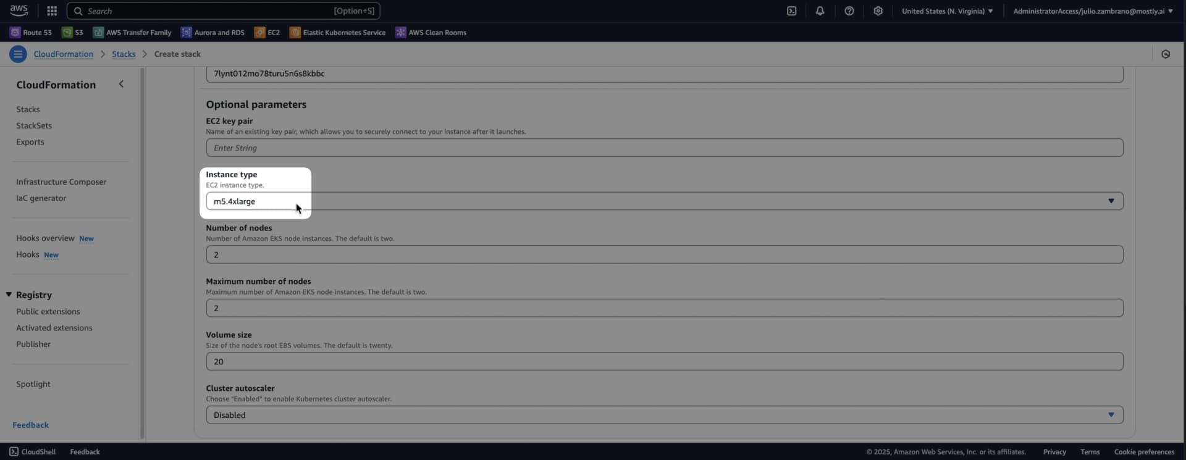The image size is (1186, 460).
Task: Click the search bar
Action: [223, 11]
